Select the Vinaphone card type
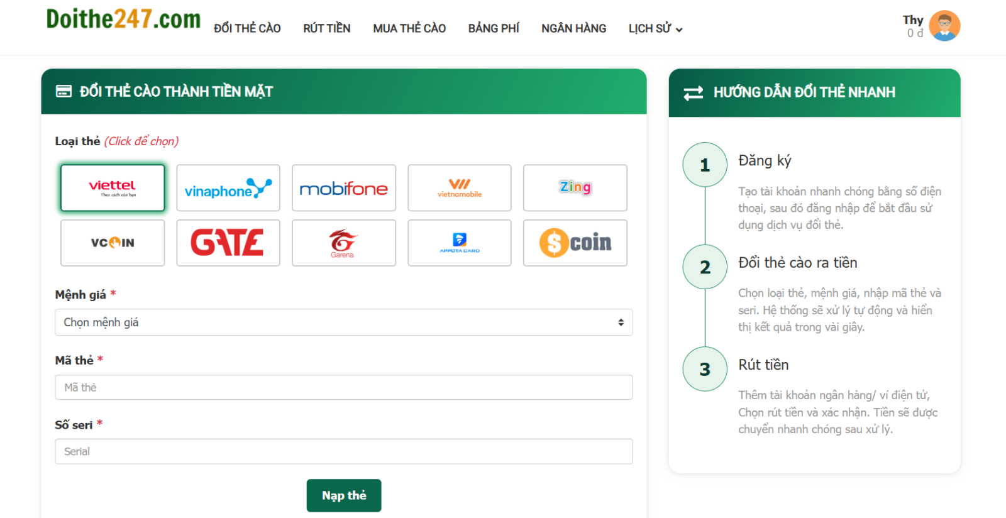Image resolution: width=1006 pixels, height=518 pixels. 228,188
